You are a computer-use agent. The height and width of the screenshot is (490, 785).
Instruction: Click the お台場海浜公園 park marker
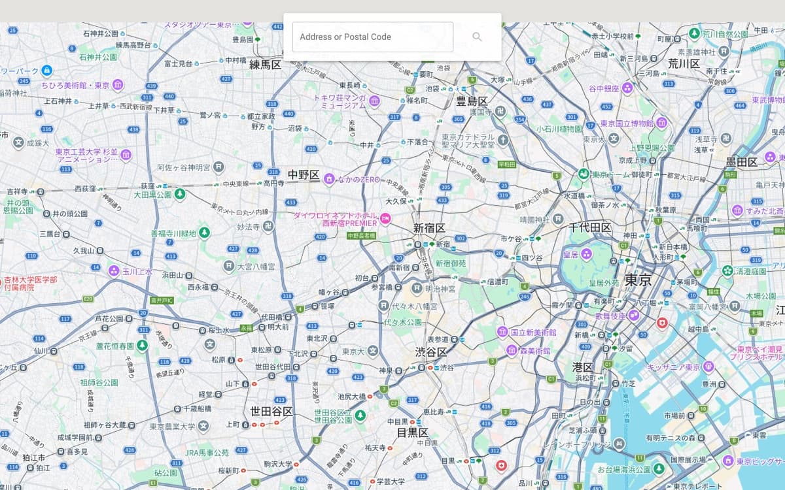[659, 469]
